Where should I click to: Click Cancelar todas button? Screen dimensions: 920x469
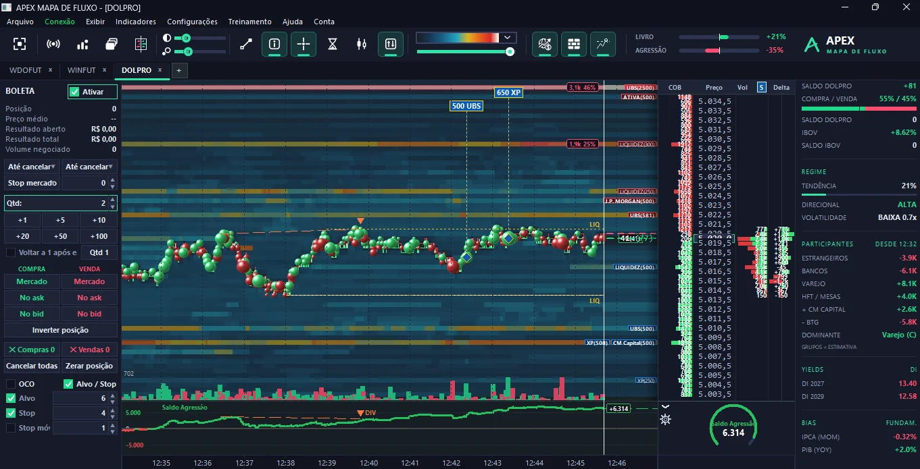pyautogui.click(x=32, y=366)
